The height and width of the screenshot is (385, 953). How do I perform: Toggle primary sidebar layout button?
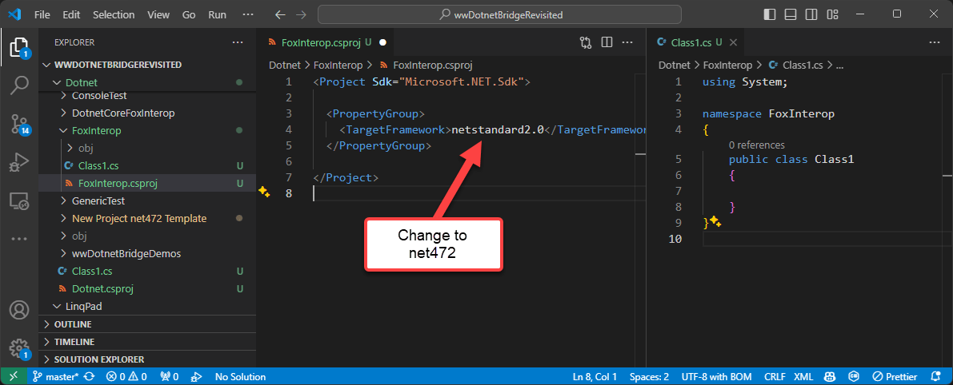[770, 14]
